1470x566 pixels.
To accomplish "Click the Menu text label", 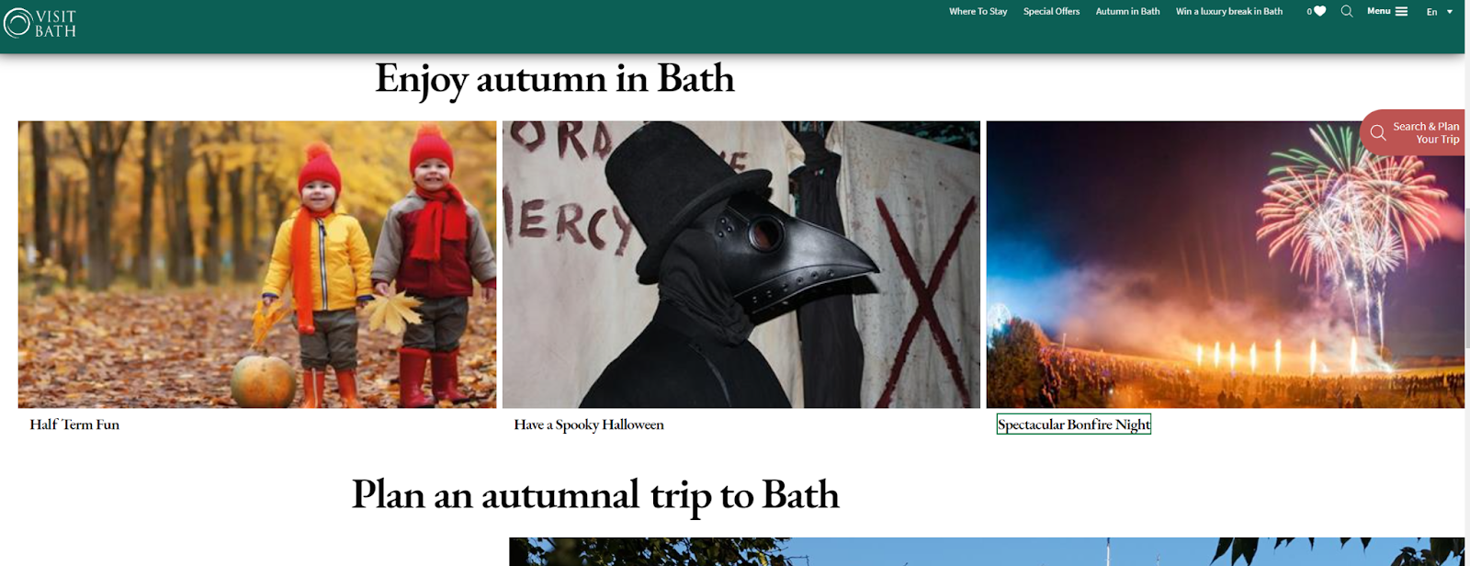I will click(x=1378, y=11).
